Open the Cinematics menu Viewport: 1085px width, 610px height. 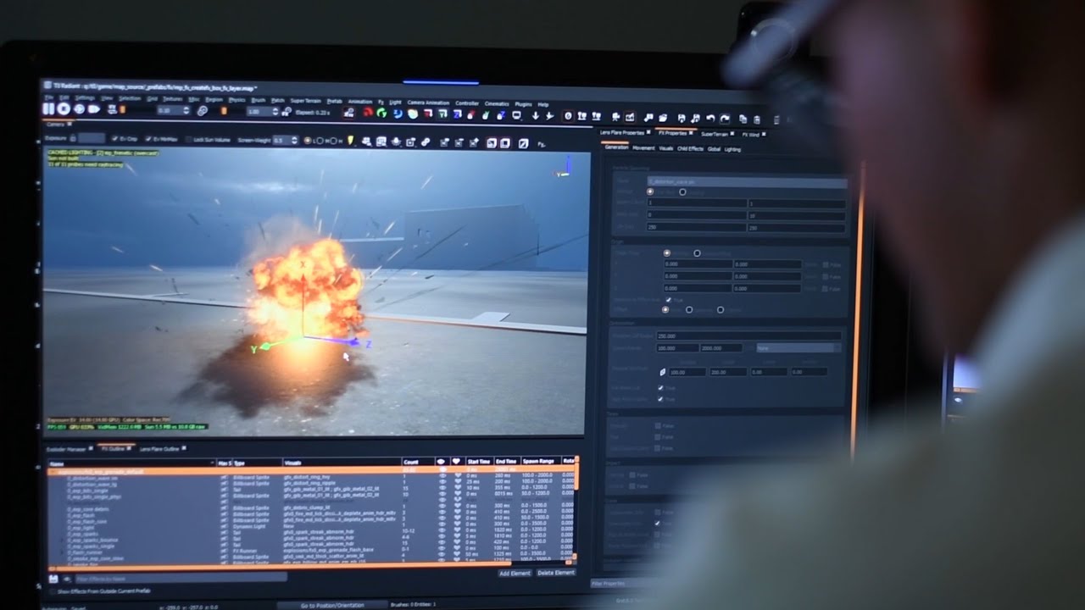[x=497, y=103]
